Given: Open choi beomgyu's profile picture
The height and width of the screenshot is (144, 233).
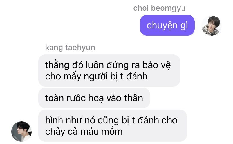Looking at the screenshot, I should (x=211, y=25).
